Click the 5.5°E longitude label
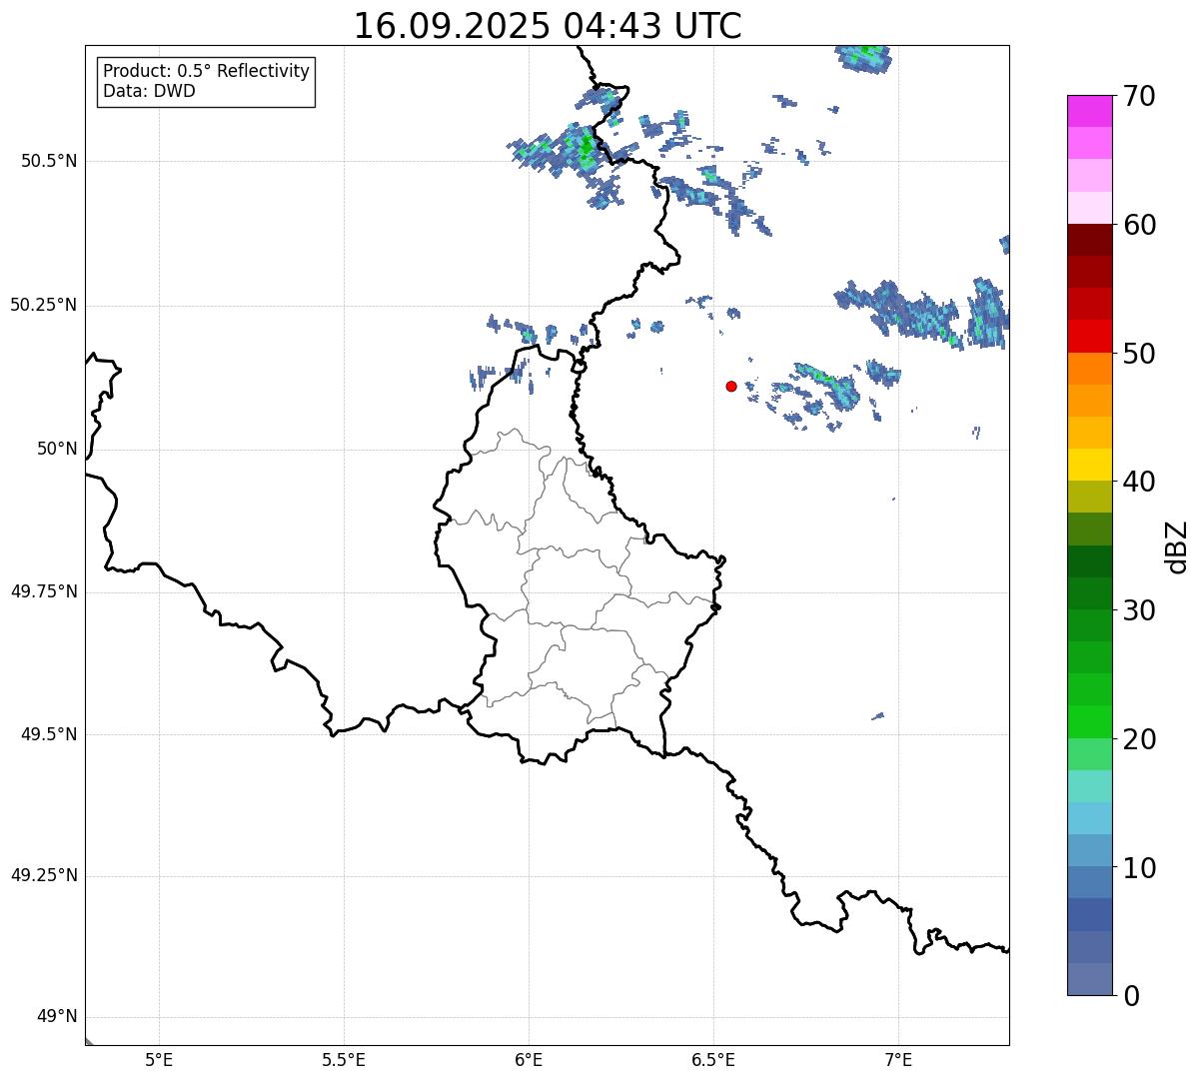Viewport: 1201px width, 1080px height. pos(344,1059)
